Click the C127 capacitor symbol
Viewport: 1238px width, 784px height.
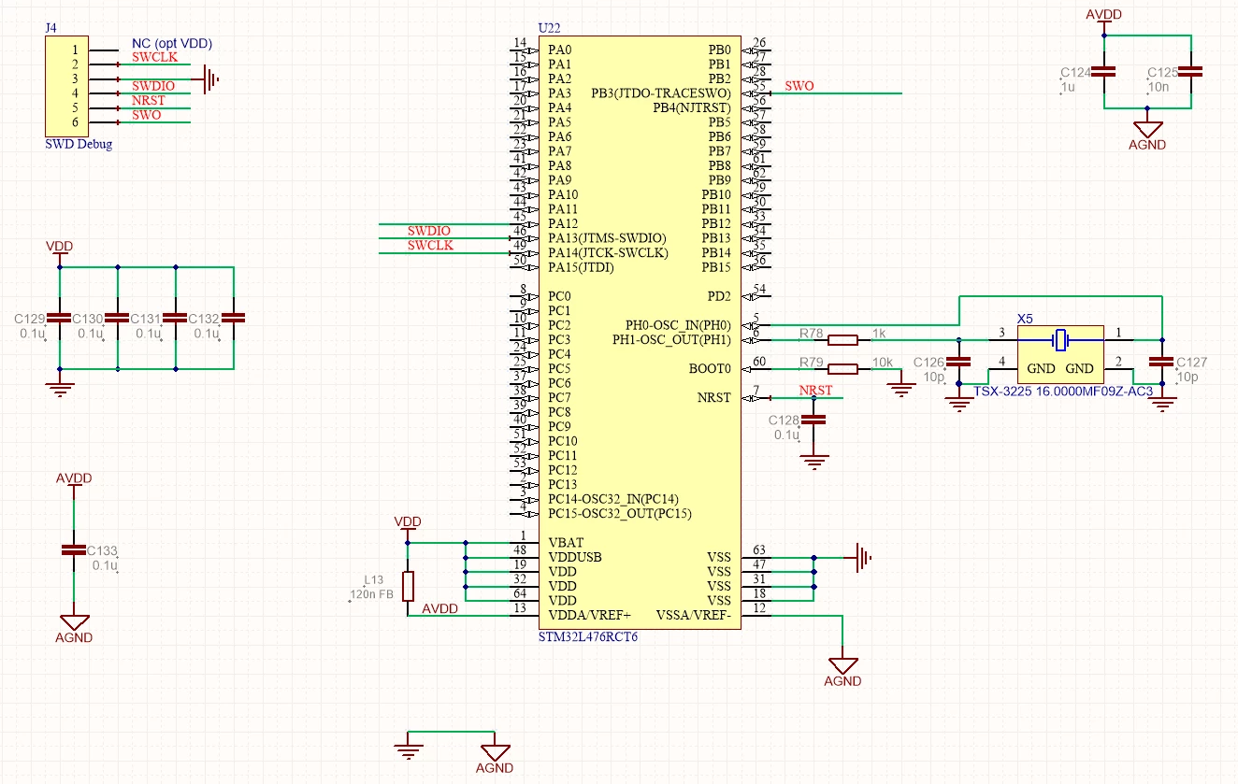[x=1162, y=361]
